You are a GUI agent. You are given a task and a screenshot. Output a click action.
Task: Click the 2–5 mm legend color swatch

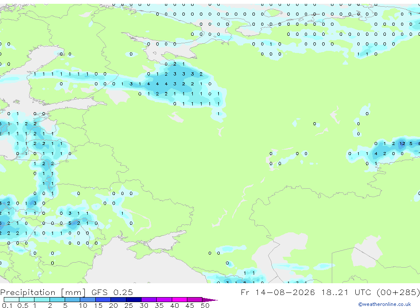click(57, 300)
